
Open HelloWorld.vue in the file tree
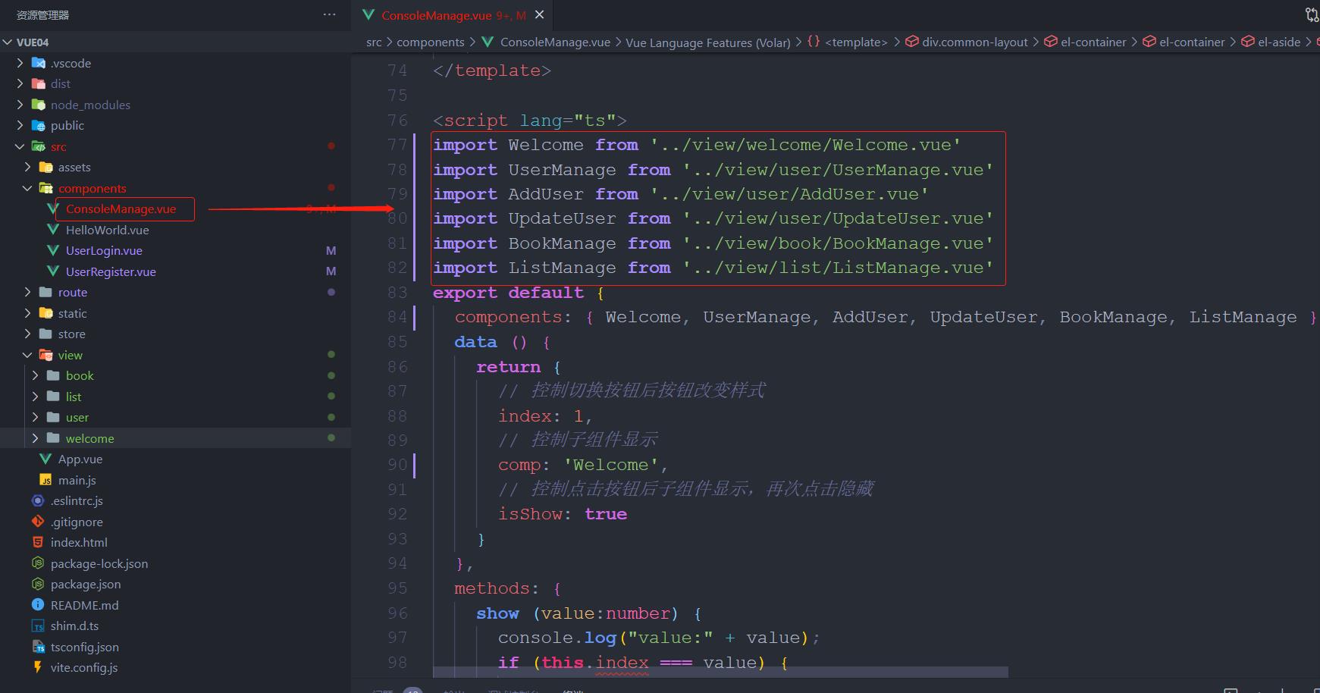click(107, 230)
